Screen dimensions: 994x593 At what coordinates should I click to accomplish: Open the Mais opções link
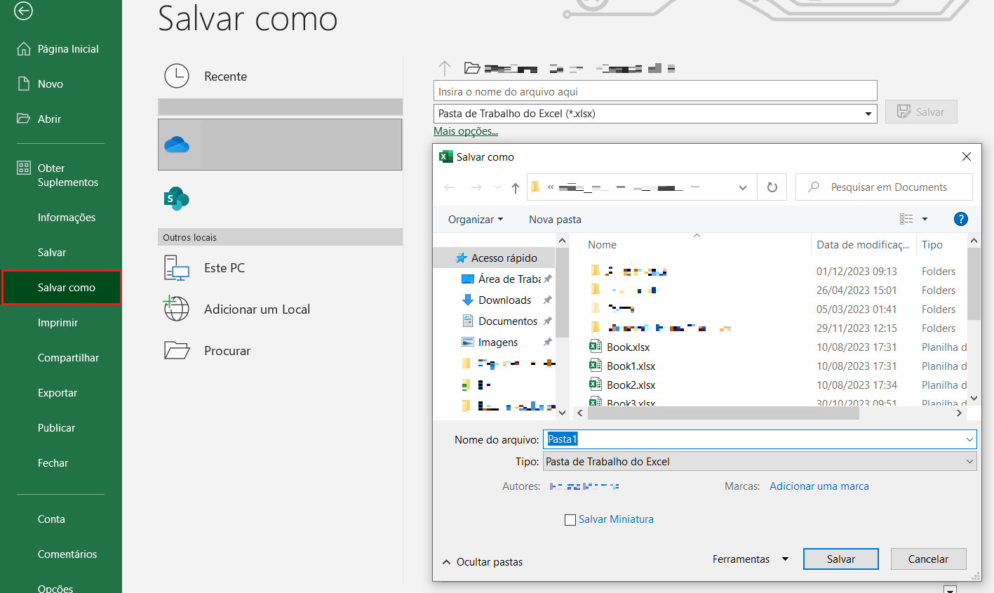[x=466, y=131]
